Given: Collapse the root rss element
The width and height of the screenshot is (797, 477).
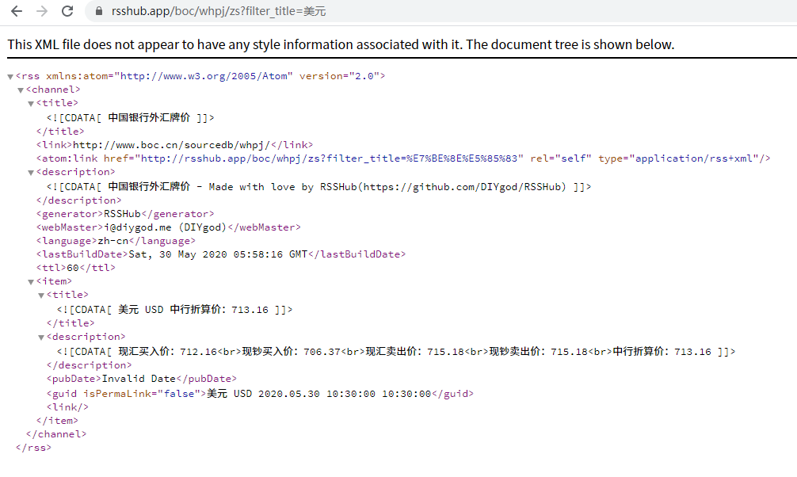Looking at the screenshot, I should (8, 76).
